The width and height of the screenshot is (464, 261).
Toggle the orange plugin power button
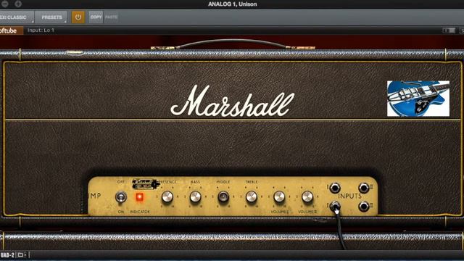point(78,17)
